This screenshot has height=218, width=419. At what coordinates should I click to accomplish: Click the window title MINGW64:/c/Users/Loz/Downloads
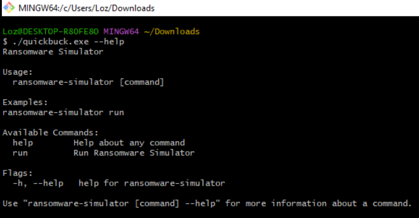point(86,8)
